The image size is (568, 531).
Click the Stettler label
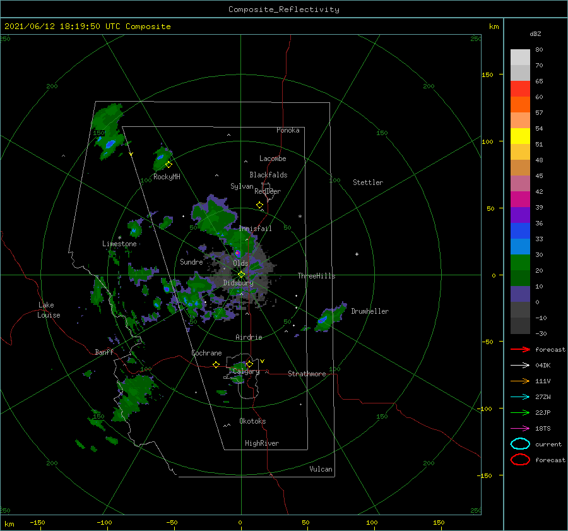[368, 182]
